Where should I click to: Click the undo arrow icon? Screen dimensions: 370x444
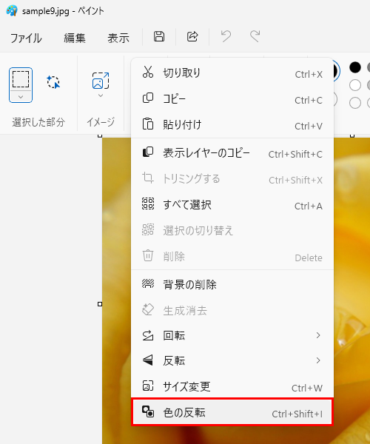226,36
